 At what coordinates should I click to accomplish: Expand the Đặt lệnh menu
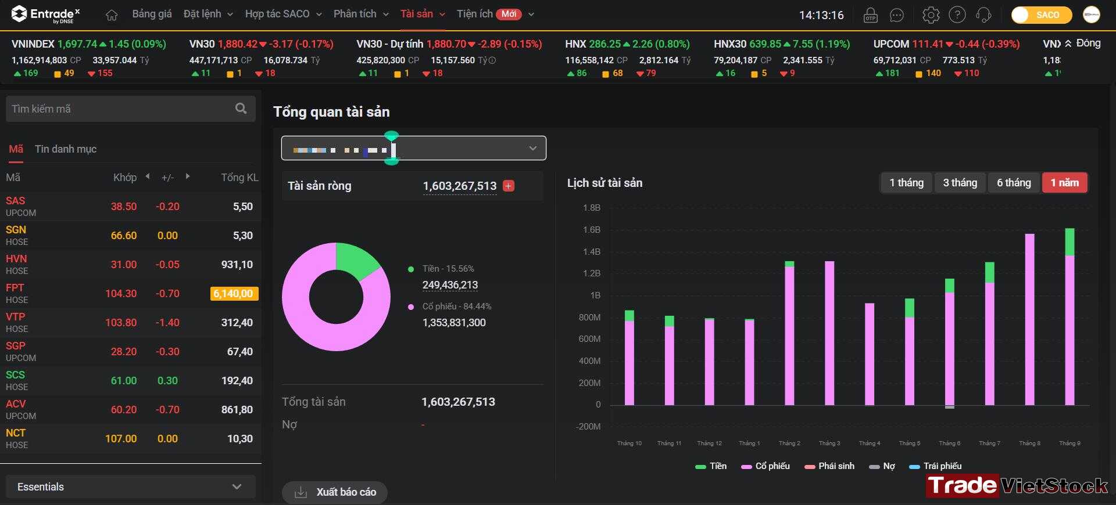tap(208, 14)
